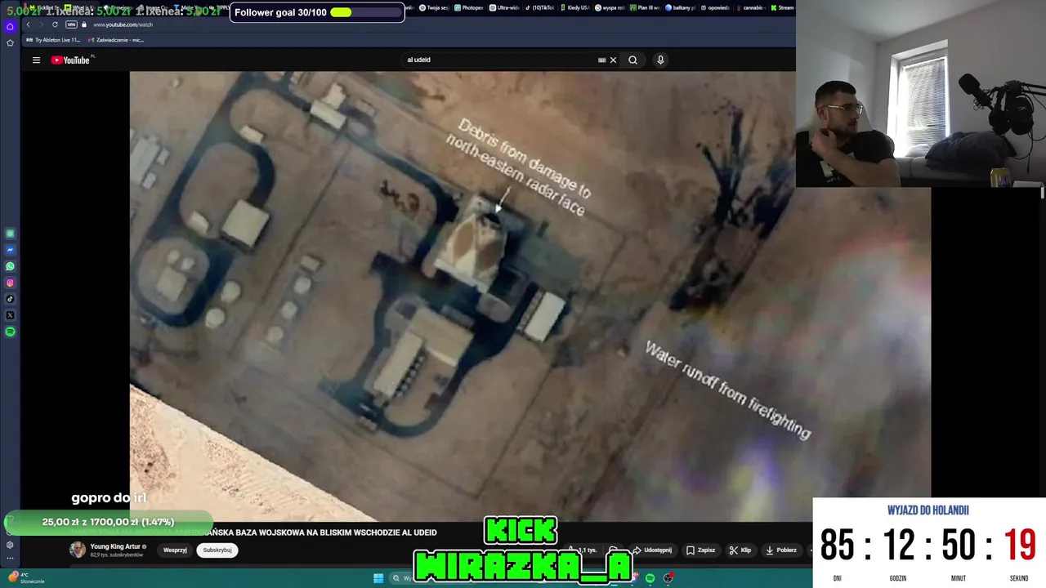1046x588 pixels.
Task: Focus the search field containing 'al udeid'
Action: 498,60
